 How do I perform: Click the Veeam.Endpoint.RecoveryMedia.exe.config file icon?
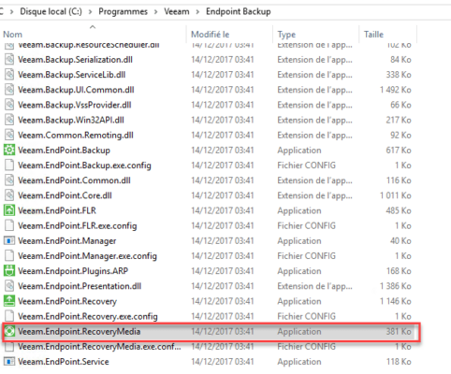(x=9, y=347)
